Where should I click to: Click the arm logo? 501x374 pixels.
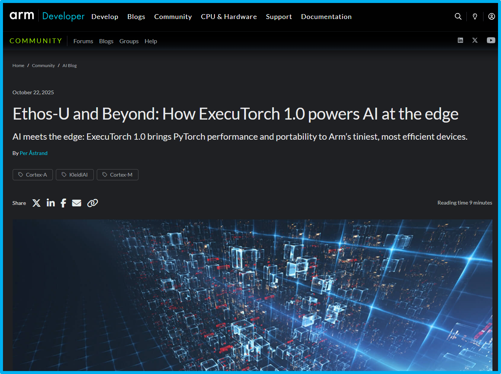click(x=22, y=16)
